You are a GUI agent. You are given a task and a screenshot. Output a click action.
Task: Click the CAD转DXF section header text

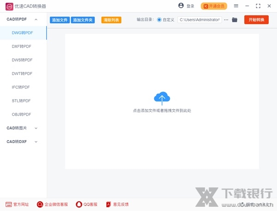(17, 142)
